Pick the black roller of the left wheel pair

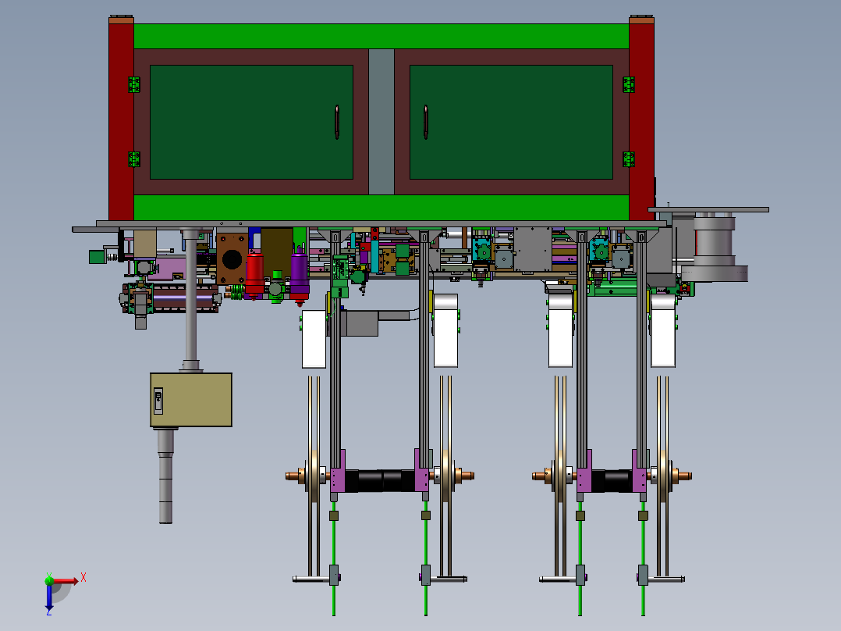tap(380, 480)
